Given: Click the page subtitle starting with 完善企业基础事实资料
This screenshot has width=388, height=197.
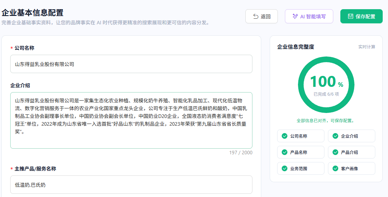Looking at the screenshot, I should pyautogui.click(x=106, y=23).
